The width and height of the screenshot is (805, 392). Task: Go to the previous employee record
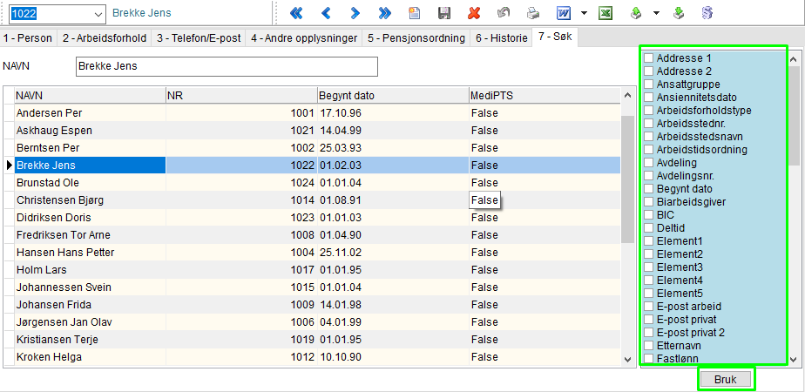point(326,13)
